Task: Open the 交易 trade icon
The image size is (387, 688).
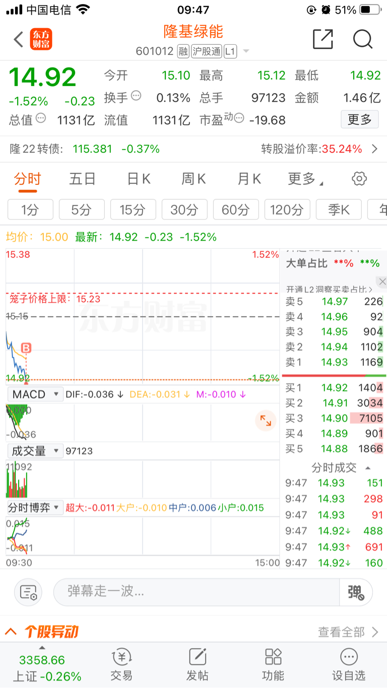Action: pyautogui.click(x=121, y=665)
